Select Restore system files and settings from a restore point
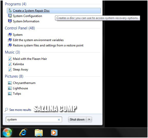Screen dimensions: 148x138 click(x=48, y=45)
